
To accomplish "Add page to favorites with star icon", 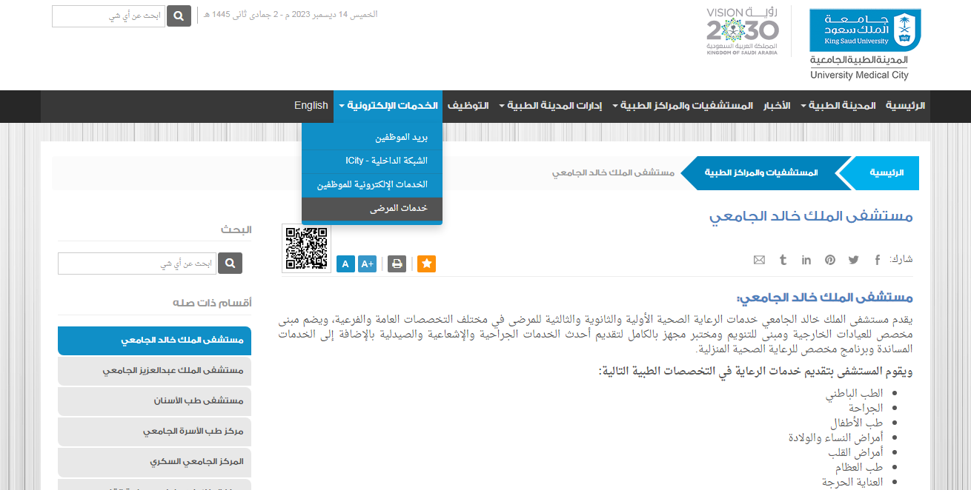I will click(x=426, y=264).
